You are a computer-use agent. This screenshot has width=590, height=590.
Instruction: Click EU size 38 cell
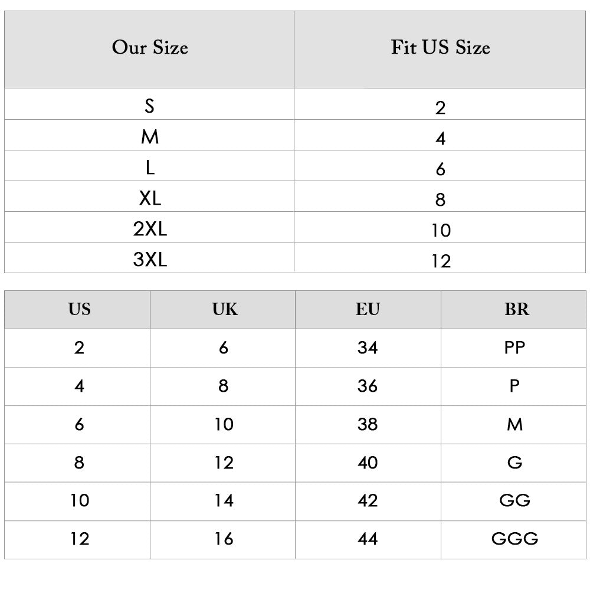coord(368,424)
